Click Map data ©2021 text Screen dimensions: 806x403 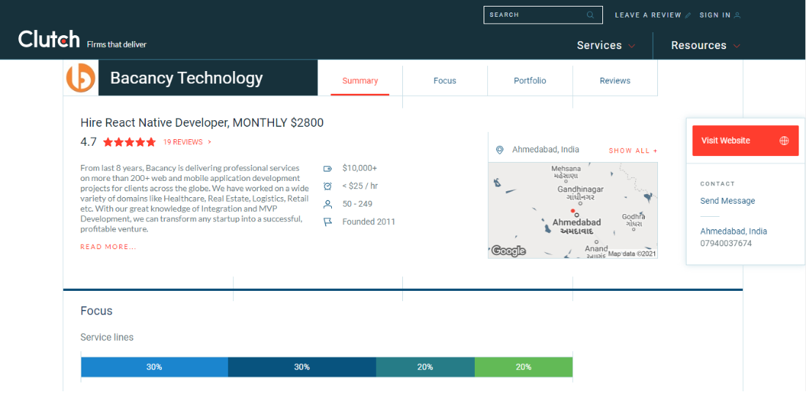tap(632, 254)
